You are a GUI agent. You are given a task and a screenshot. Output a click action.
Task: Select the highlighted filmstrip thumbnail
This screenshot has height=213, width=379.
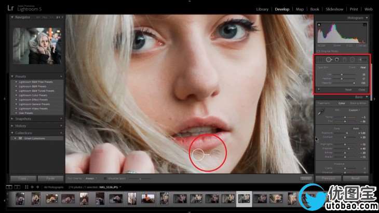(x=244, y=199)
